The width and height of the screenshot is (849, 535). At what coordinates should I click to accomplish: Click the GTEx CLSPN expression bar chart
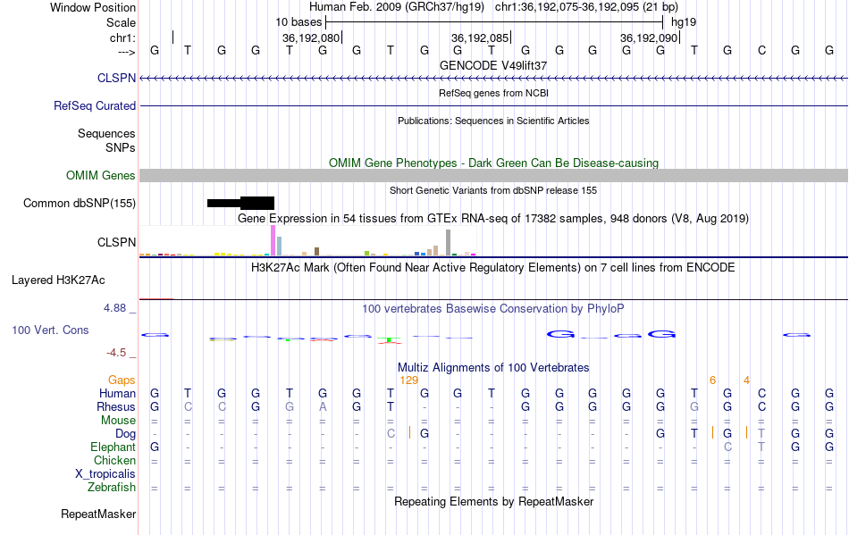[307, 241]
